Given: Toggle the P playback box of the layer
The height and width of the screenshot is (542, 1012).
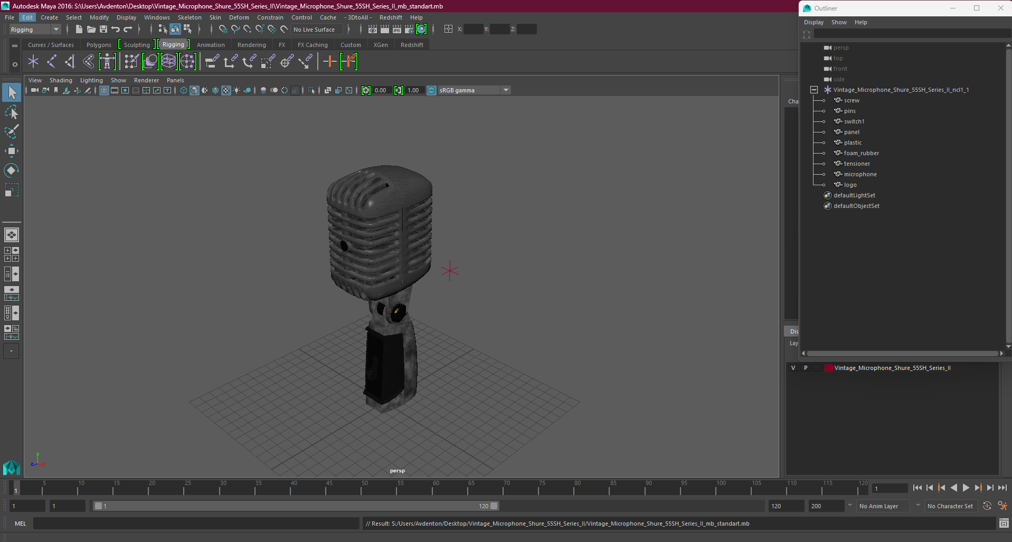Looking at the screenshot, I should tap(806, 368).
